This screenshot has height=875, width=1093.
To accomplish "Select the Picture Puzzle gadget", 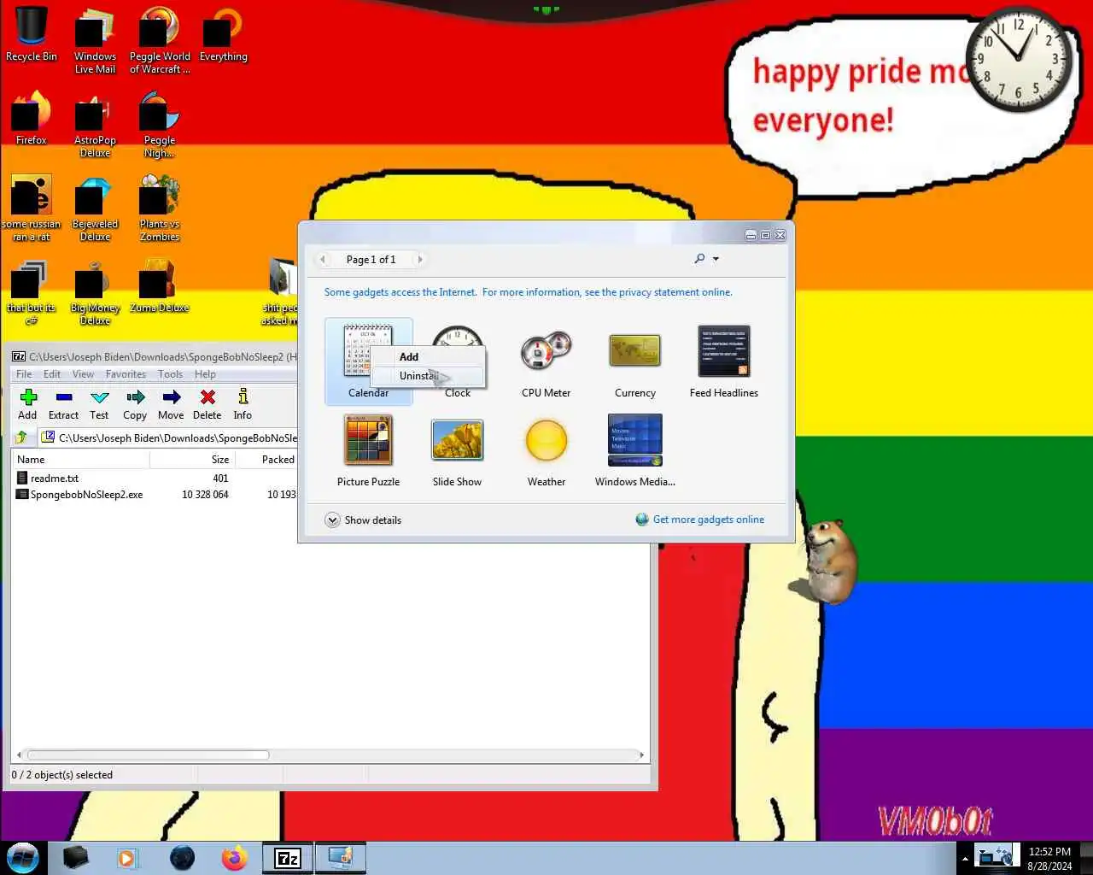I will (368, 449).
